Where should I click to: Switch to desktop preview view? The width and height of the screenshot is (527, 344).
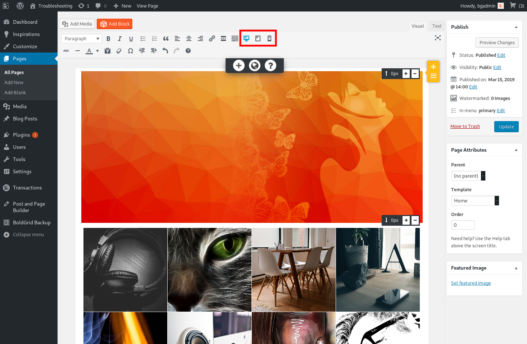pyautogui.click(x=246, y=38)
